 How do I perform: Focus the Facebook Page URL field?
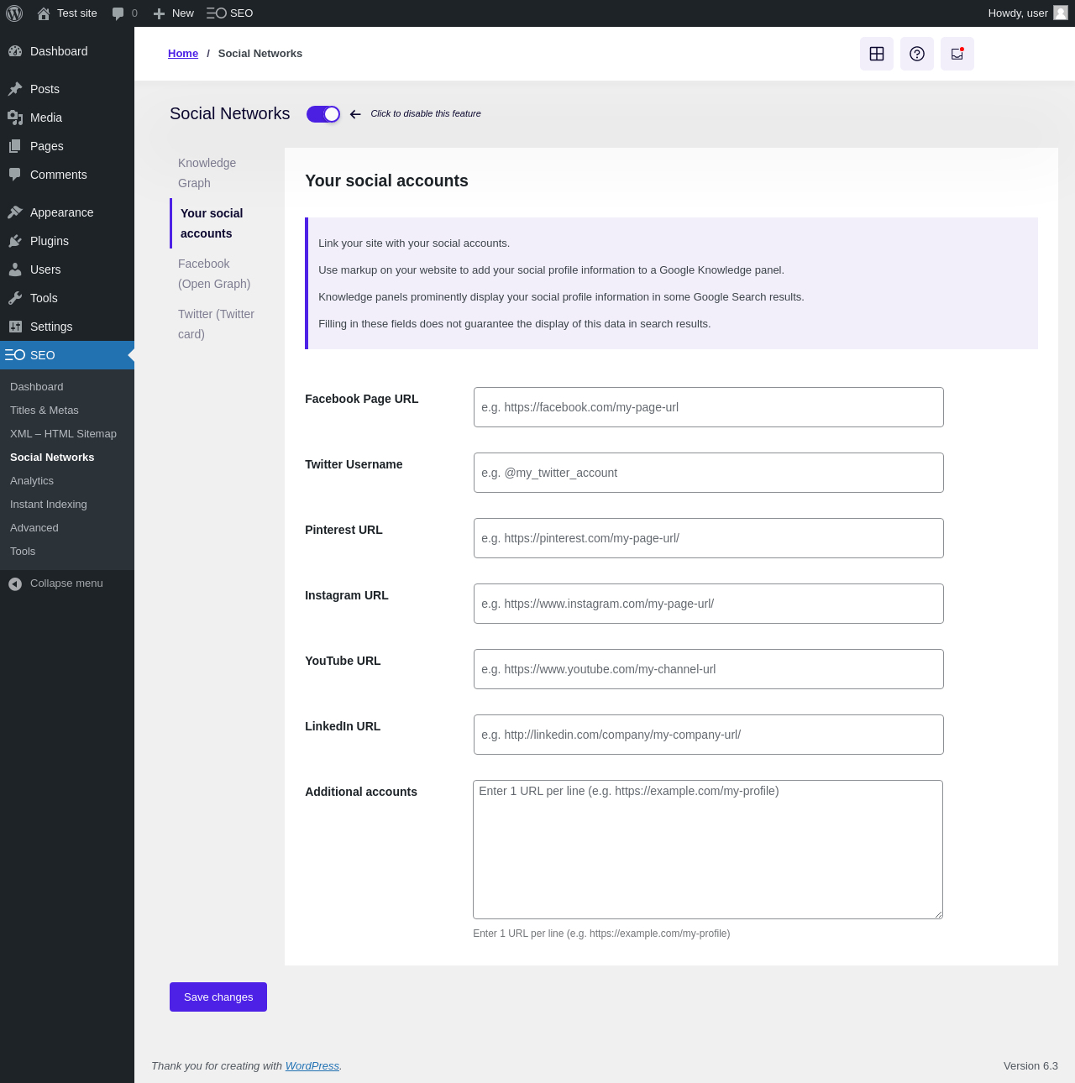point(709,407)
